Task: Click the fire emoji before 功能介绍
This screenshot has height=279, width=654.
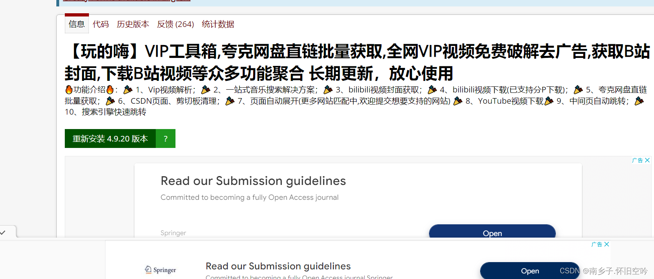Action: pyautogui.click(x=69, y=90)
